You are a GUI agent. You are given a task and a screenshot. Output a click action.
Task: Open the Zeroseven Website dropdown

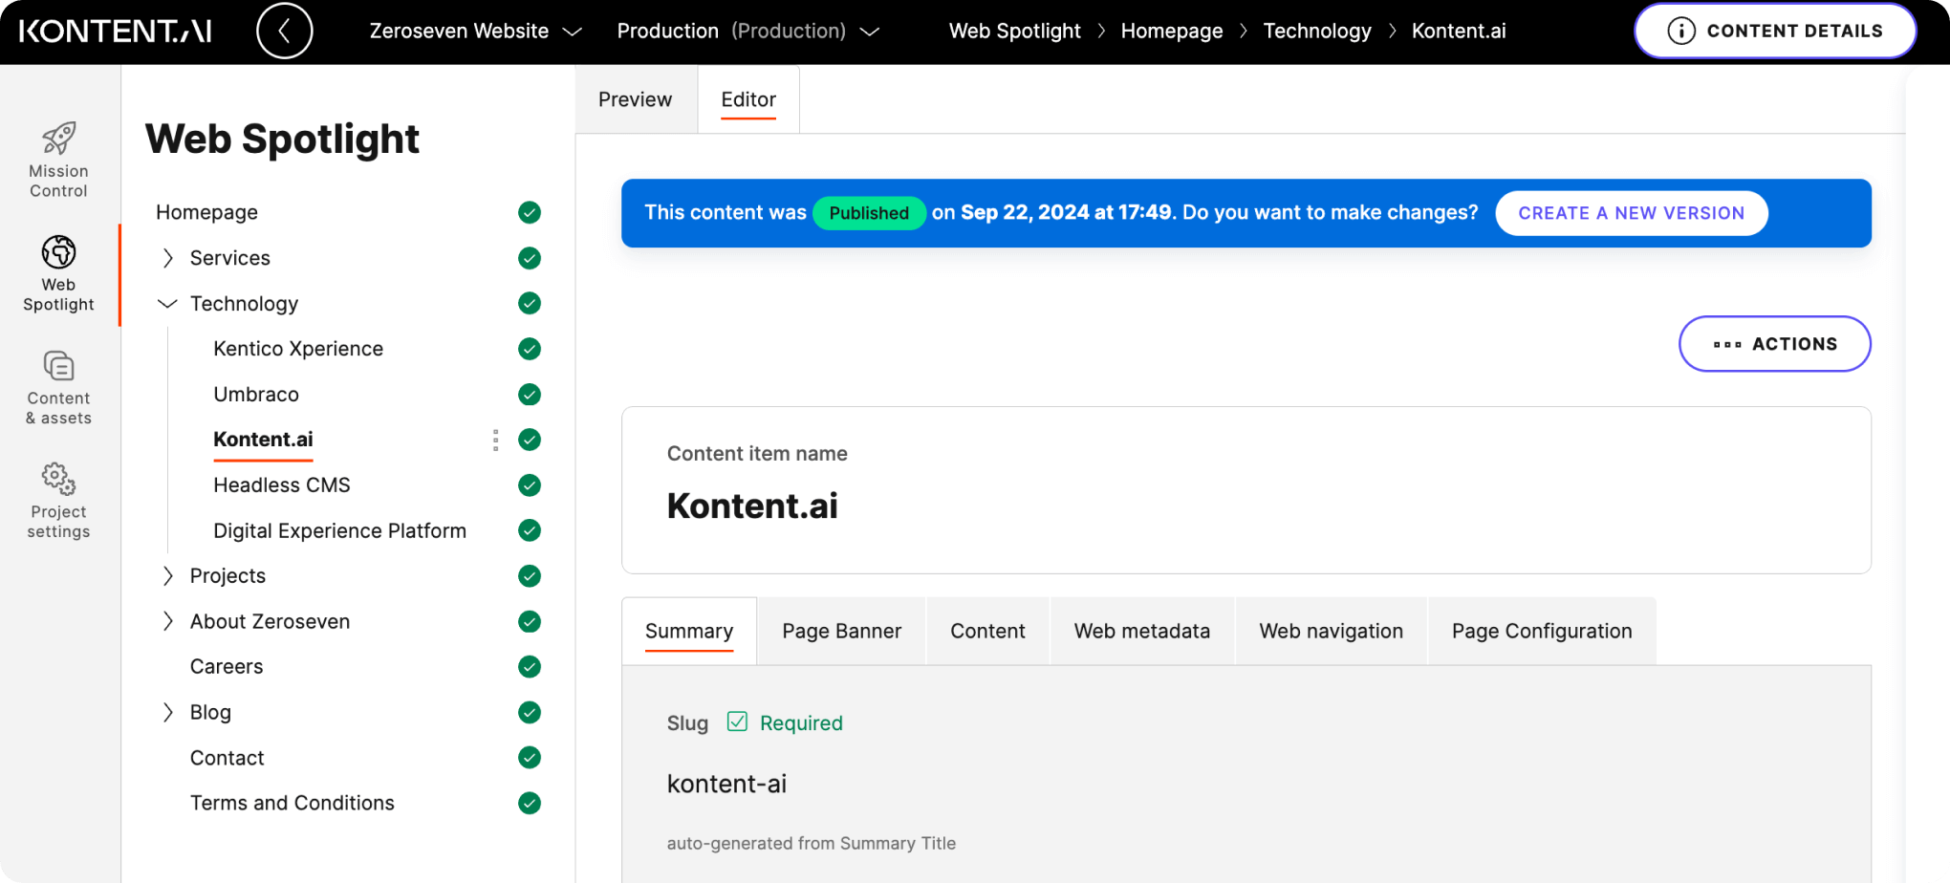[x=475, y=30]
